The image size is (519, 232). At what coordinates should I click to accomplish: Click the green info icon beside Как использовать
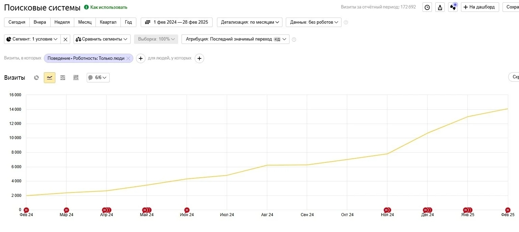[86, 7]
